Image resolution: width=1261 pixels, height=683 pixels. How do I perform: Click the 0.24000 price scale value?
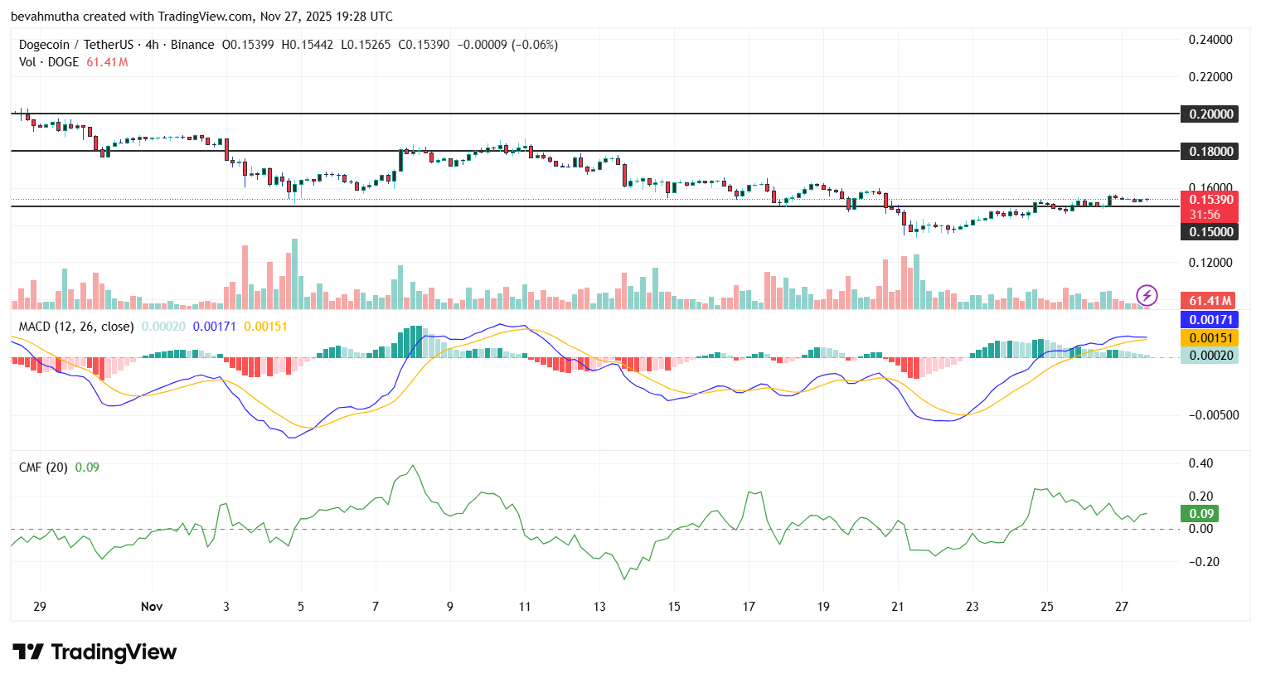[1210, 40]
